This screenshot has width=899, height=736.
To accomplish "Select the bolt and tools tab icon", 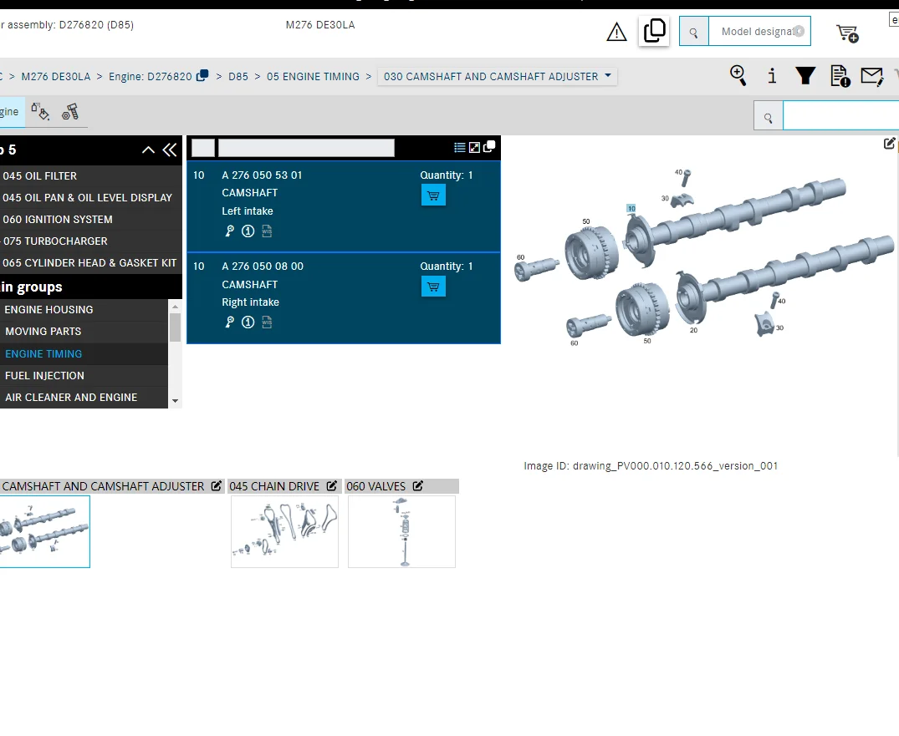I will tap(70, 112).
